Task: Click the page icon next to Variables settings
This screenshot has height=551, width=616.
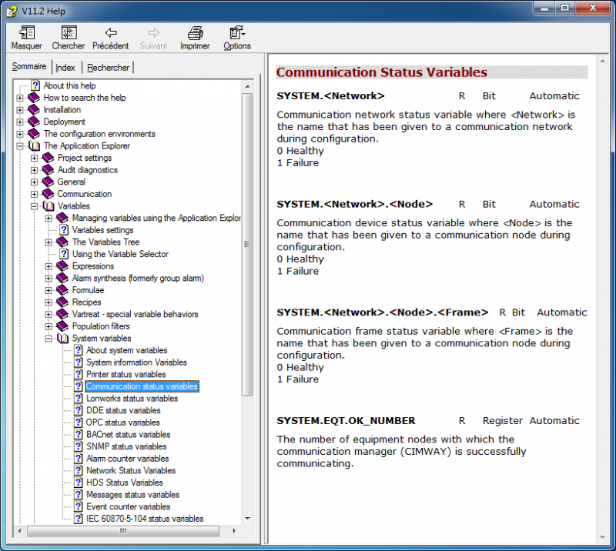Action: click(64, 230)
